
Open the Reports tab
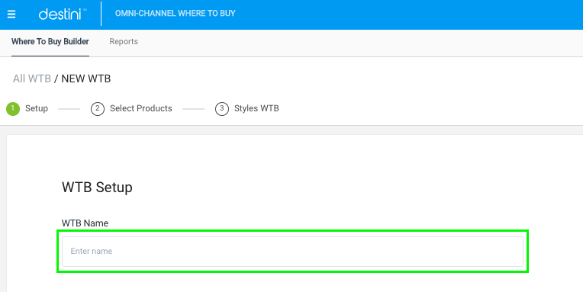click(x=124, y=42)
